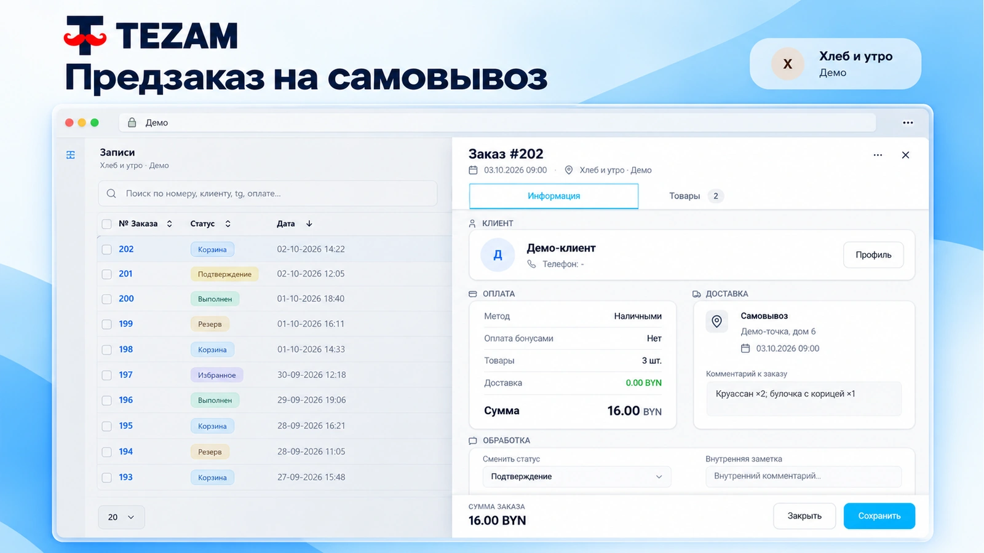
Task: Click the search magnifier icon
Action: [x=111, y=194]
